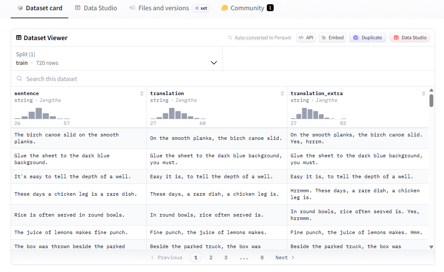Select 'Hrrmmm. These days, a rare dish' cell

tap(358, 194)
